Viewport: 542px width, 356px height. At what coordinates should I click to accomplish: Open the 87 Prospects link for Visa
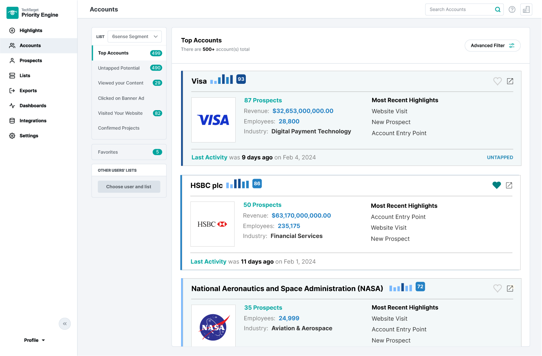pos(263,100)
